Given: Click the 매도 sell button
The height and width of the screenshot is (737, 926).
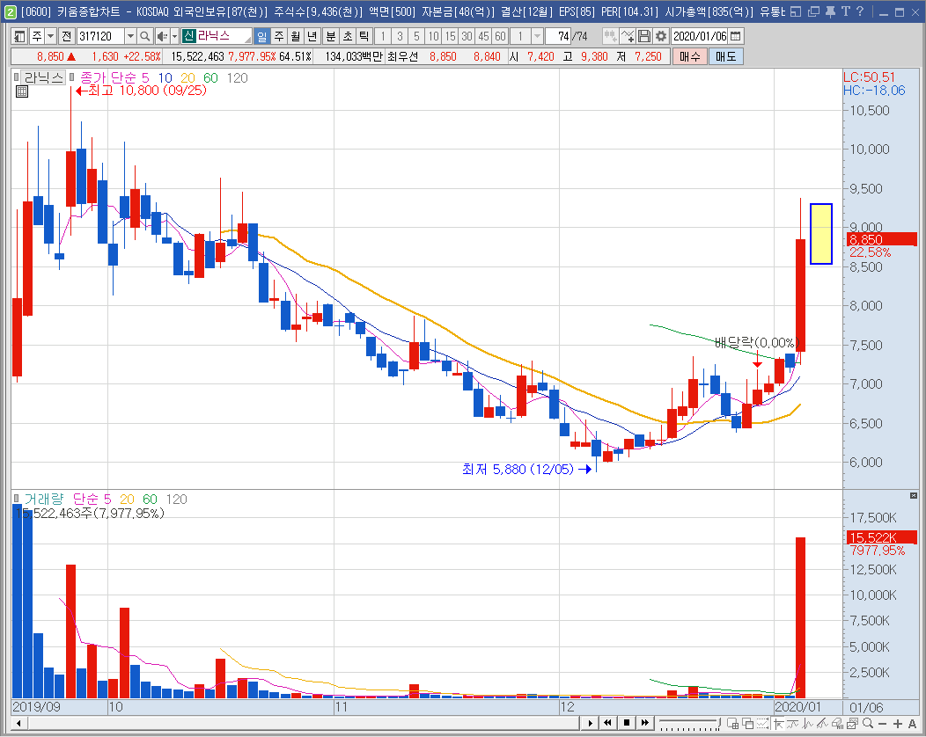Looking at the screenshot, I should tap(726, 56).
